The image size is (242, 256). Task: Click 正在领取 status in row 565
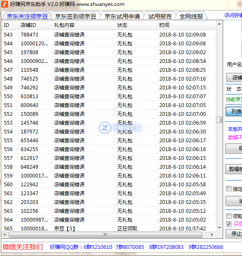point(127,229)
